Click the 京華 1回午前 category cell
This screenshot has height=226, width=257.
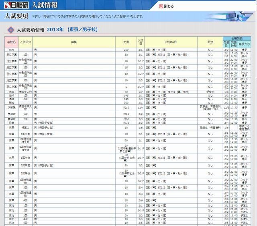tap(25, 134)
